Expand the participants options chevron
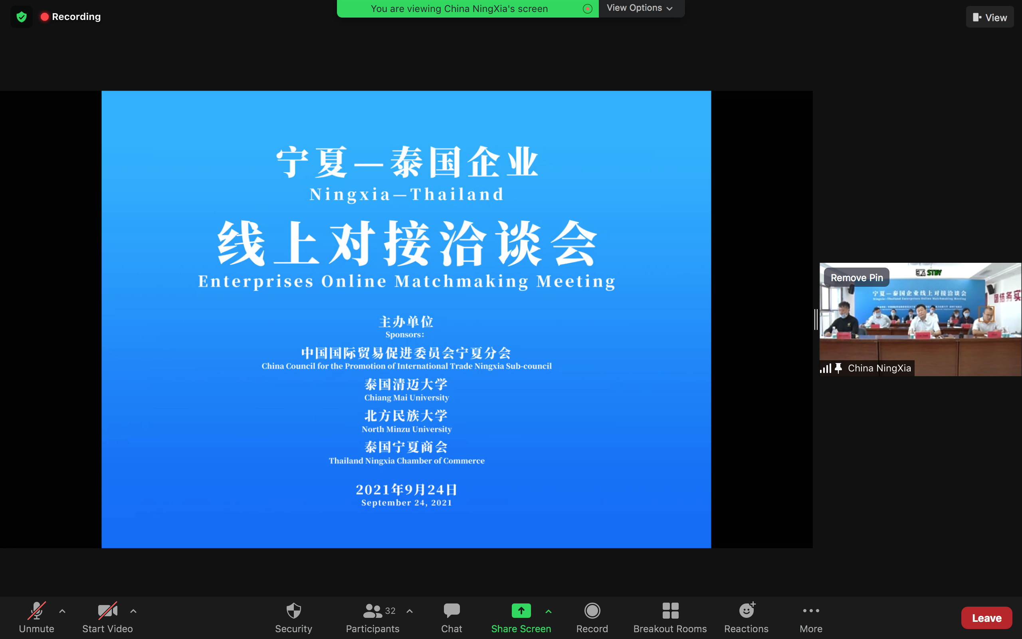The height and width of the screenshot is (639, 1022). 409,611
